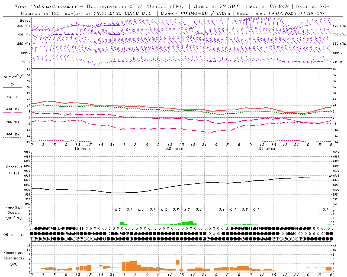Click the 21 июля date label
The width and height of the screenshot is (347, 277).
267,149
